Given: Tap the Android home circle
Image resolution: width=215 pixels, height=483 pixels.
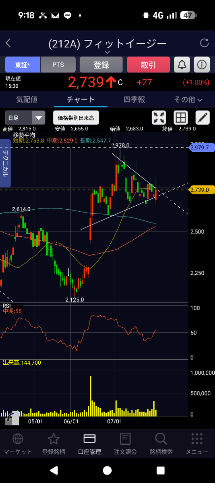Looking at the screenshot, I should tap(107, 470).
